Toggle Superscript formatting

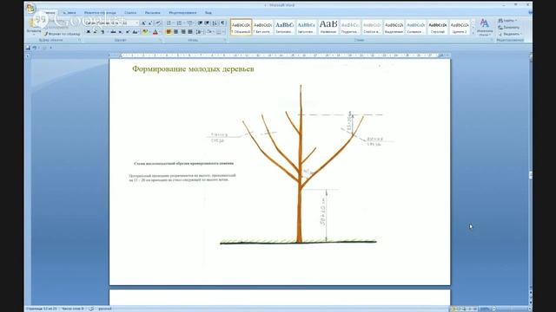(x=128, y=32)
